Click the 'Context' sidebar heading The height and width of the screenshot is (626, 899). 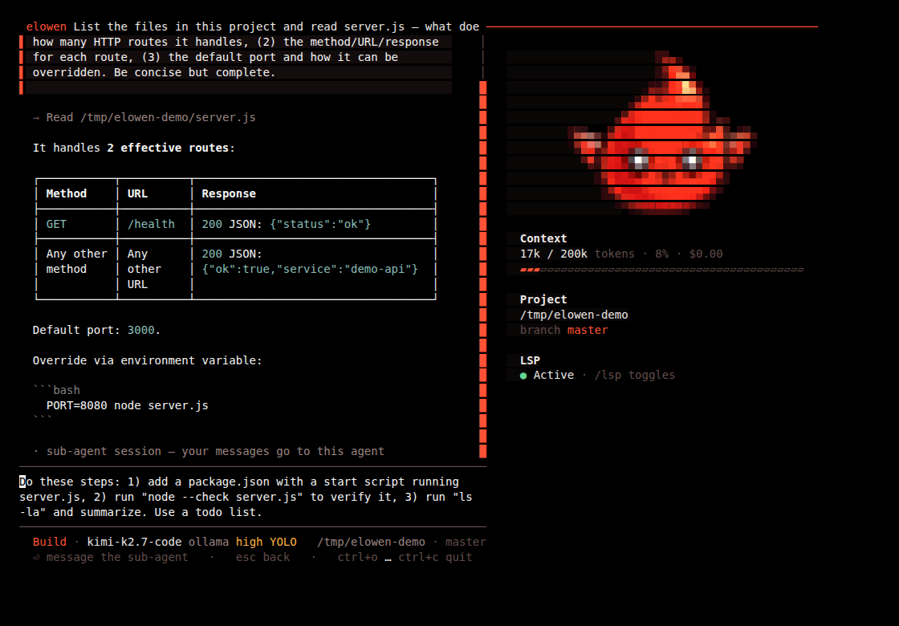(x=543, y=238)
